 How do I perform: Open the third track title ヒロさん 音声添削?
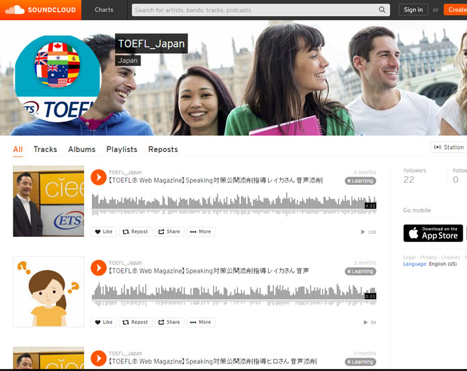[212, 362]
